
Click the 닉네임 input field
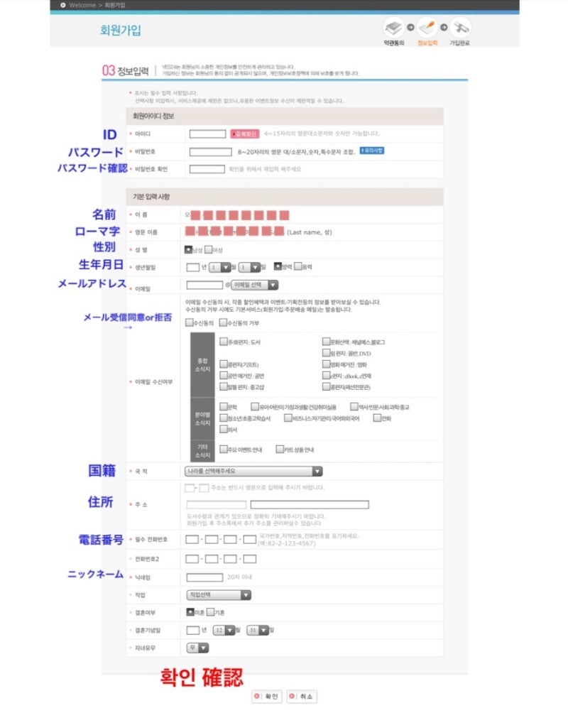click(204, 577)
